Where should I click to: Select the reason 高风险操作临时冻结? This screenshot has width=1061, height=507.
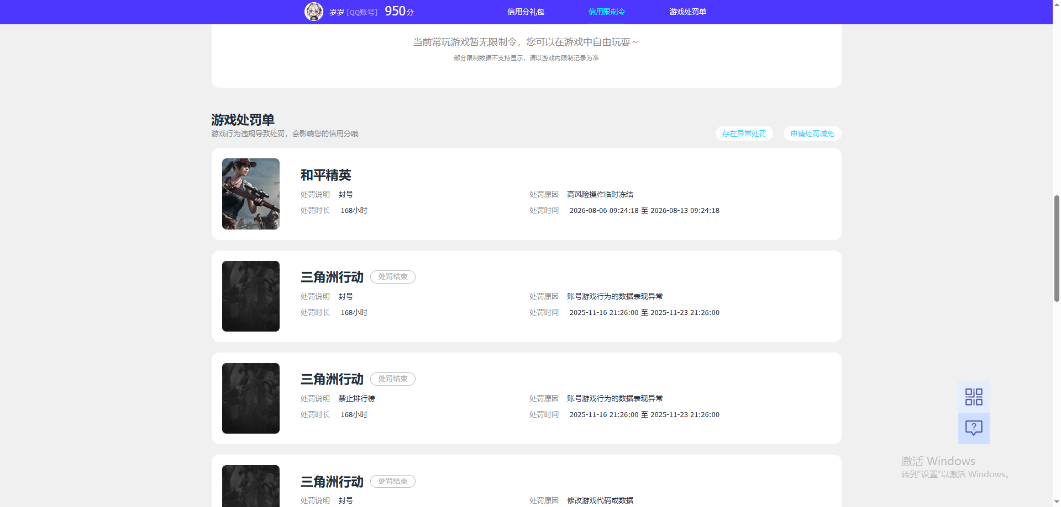click(x=600, y=194)
